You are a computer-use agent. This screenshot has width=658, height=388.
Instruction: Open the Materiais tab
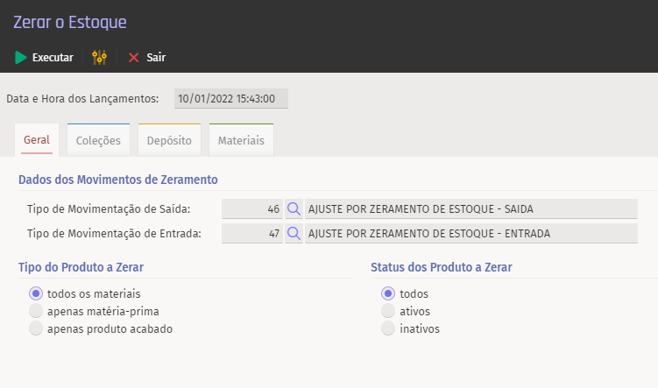241,140
